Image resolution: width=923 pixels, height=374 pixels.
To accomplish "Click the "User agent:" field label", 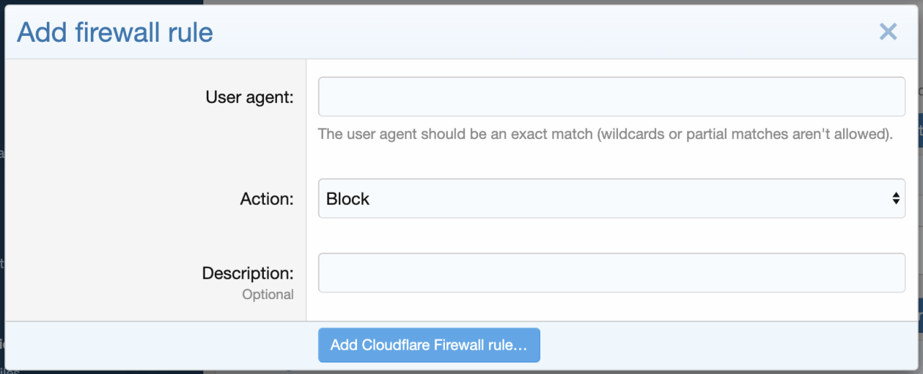I will [x=249, y=97].
